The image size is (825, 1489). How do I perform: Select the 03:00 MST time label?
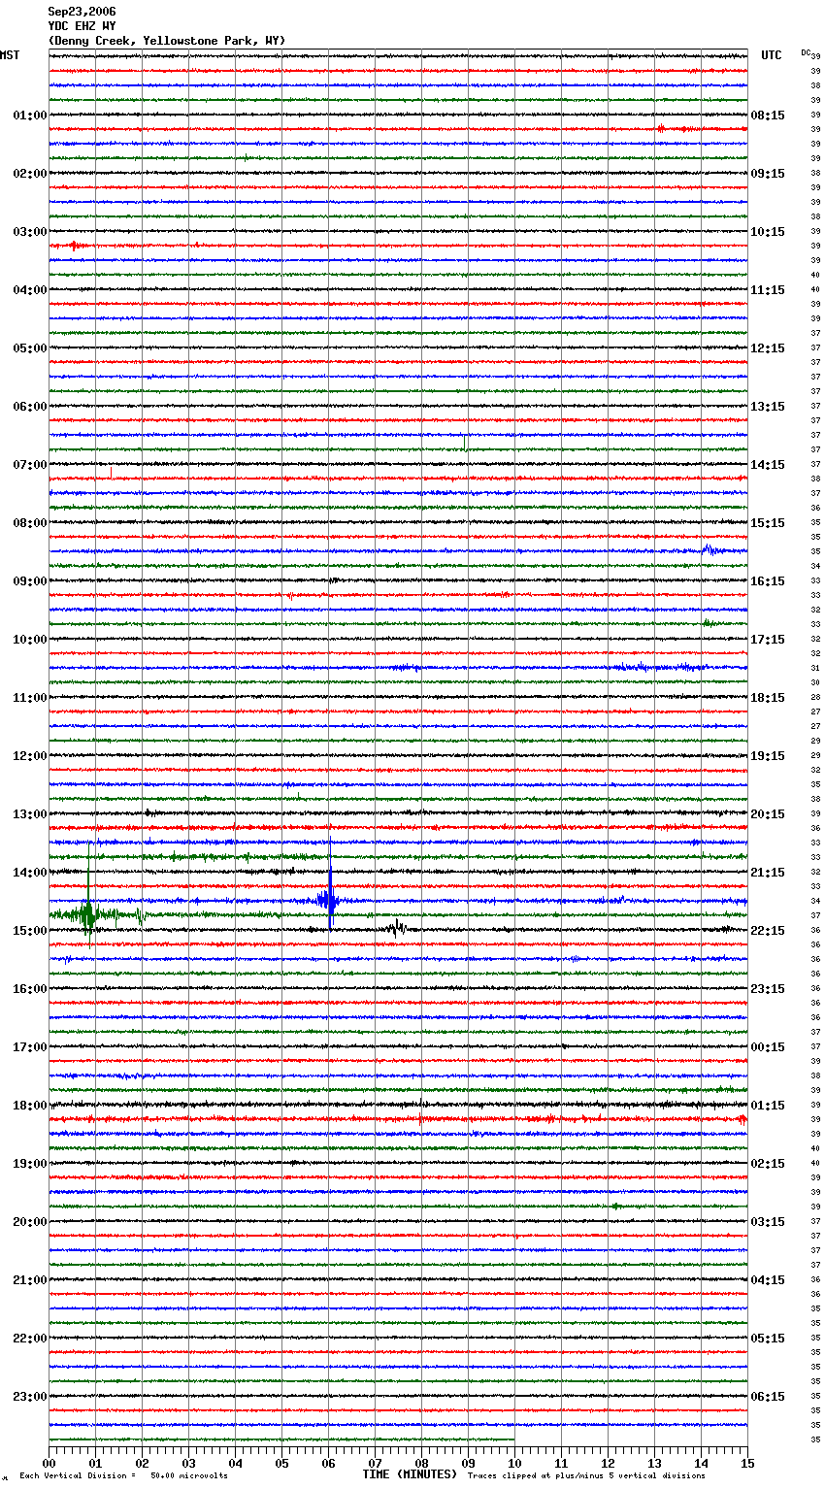tap(29, 232)
